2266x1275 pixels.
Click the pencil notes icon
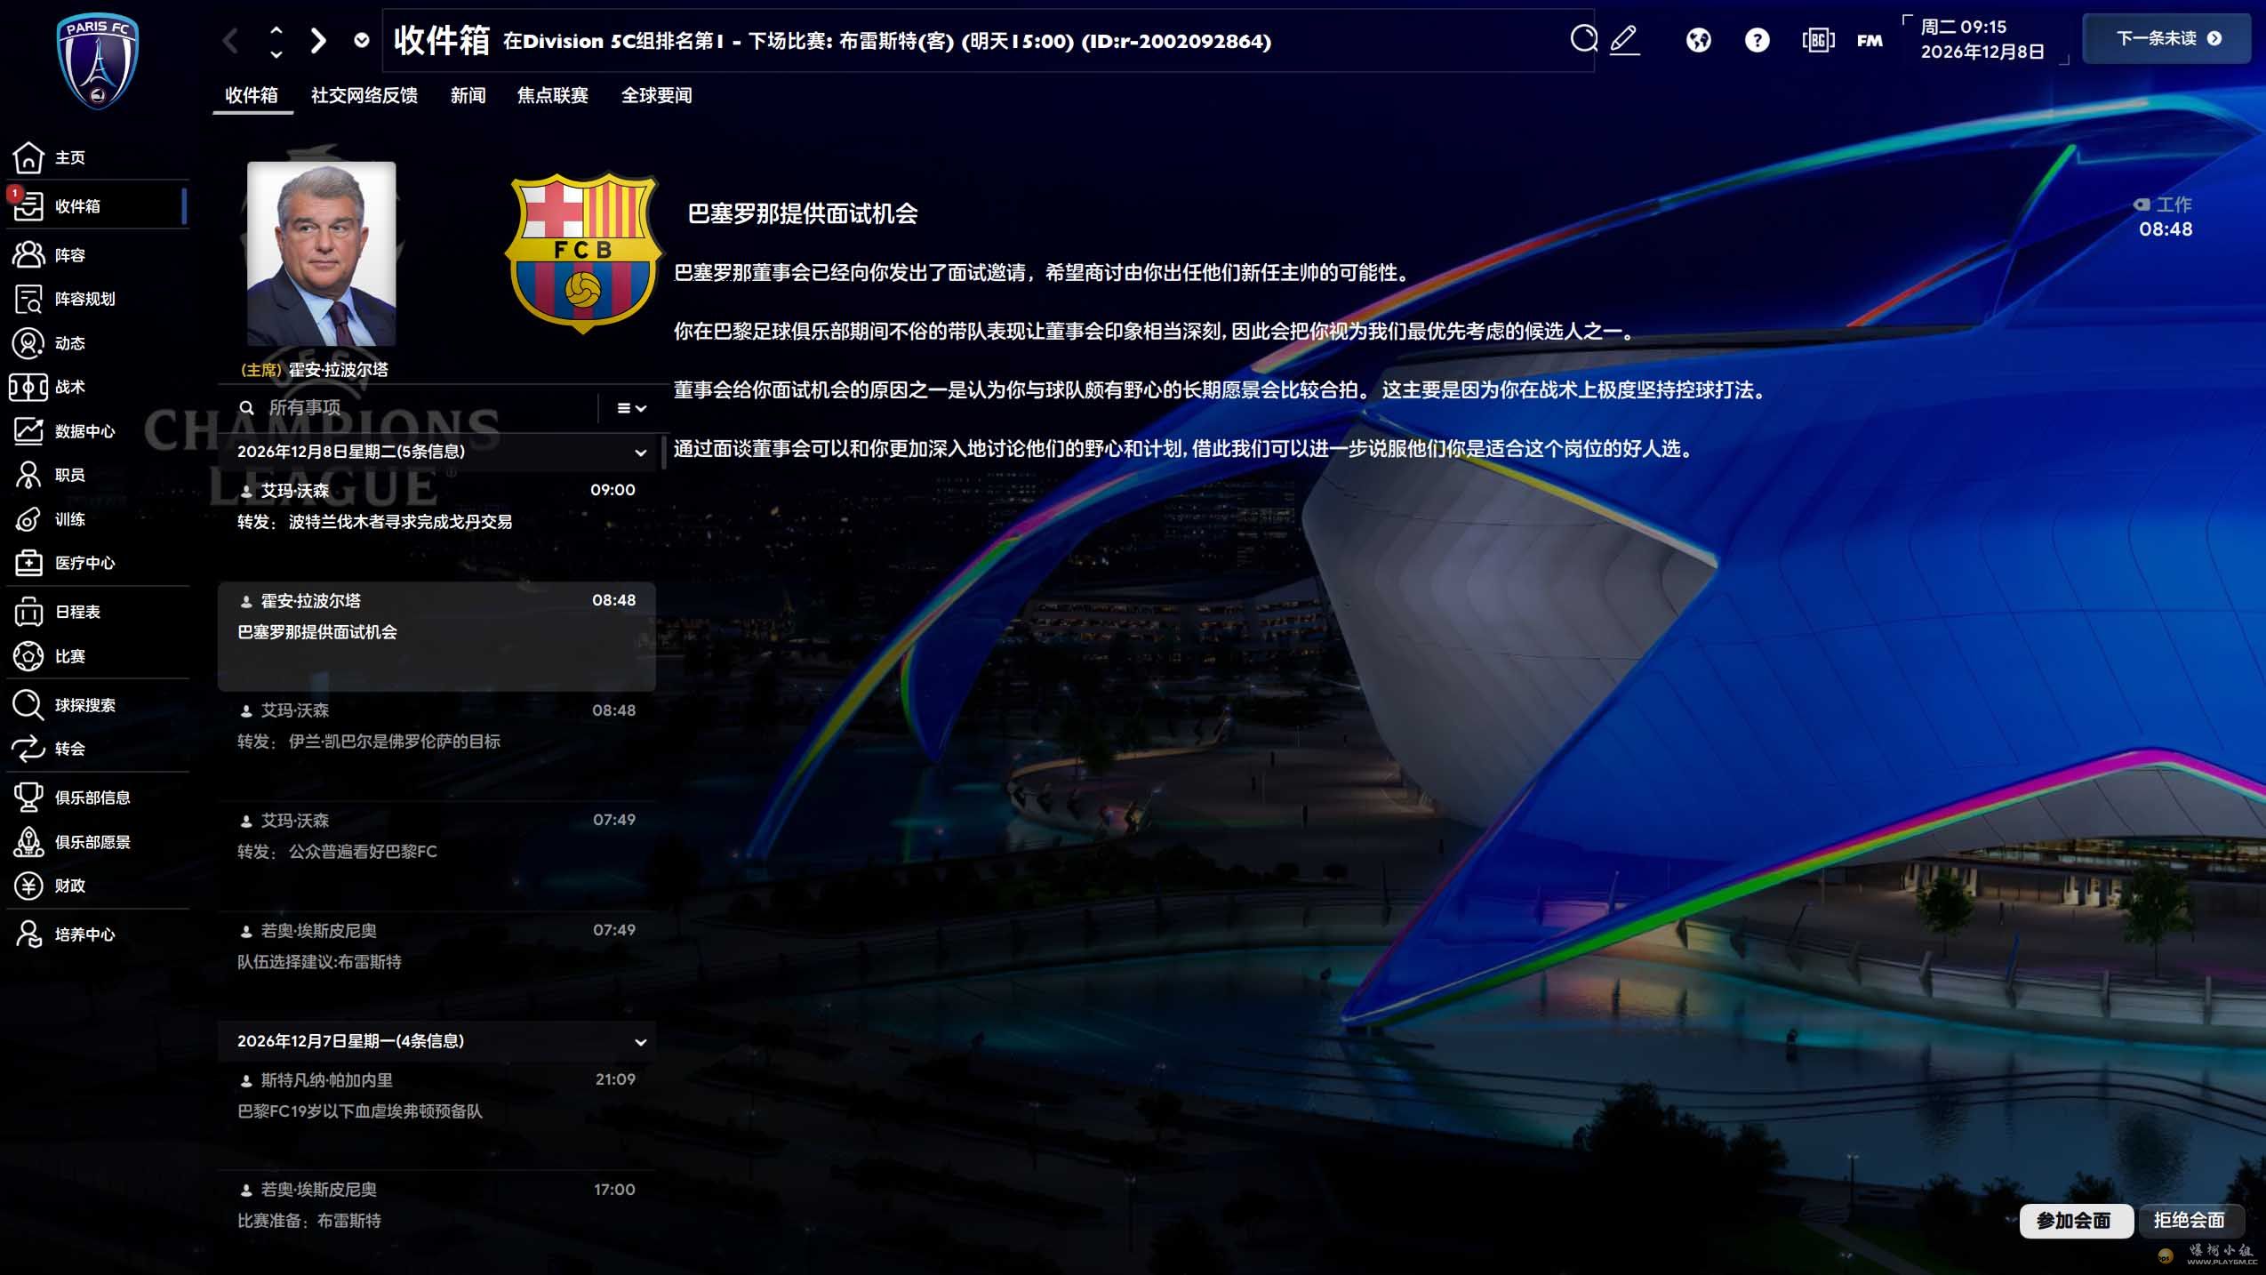[1624, 40]
